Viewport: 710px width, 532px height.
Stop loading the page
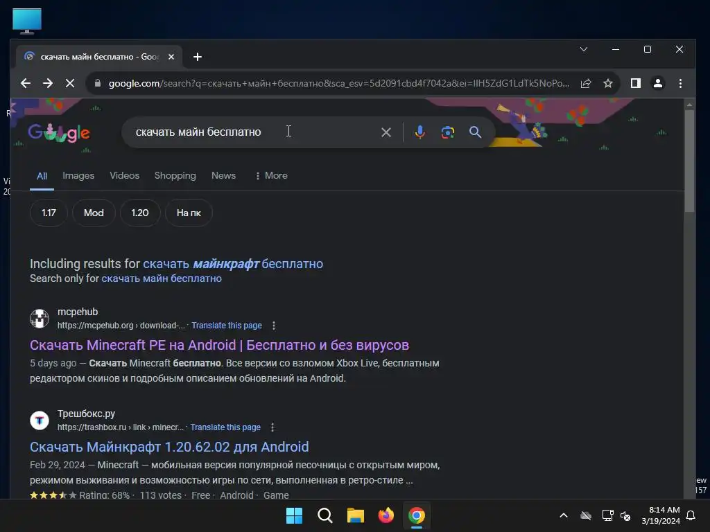click(x=70, y=83)
